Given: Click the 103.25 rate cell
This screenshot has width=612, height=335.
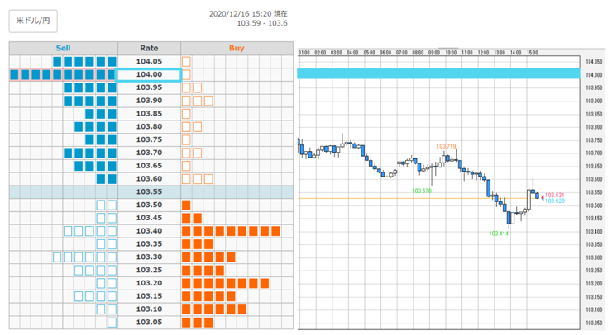Looking at the screenshot, I should point(149,271).
